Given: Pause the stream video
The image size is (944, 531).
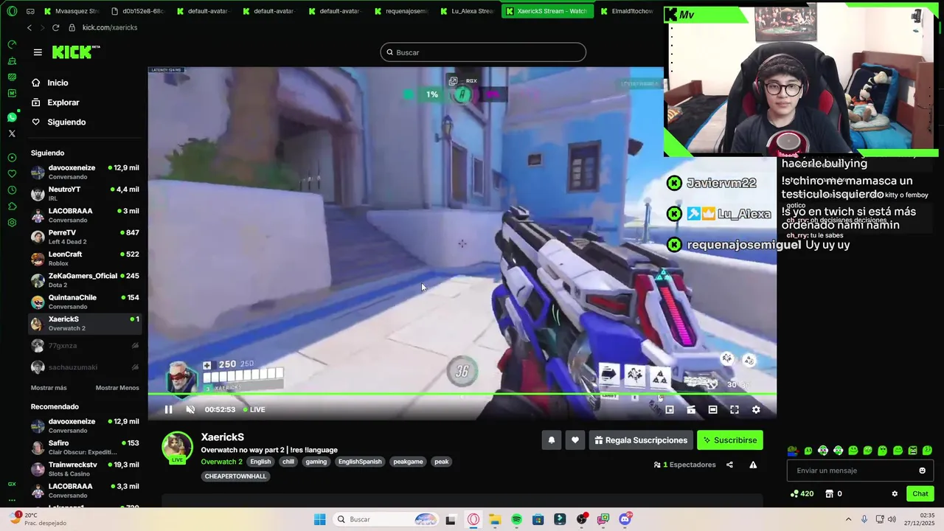Looking at the screenshot, I should click(168, 409).
